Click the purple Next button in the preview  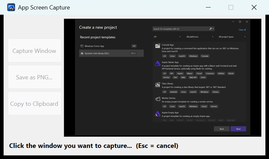pos(238,129)
